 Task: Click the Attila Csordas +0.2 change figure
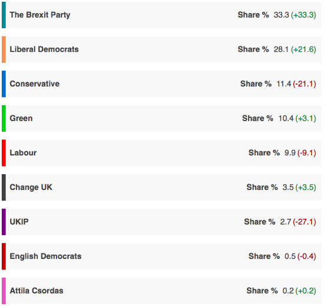(306, 291)
